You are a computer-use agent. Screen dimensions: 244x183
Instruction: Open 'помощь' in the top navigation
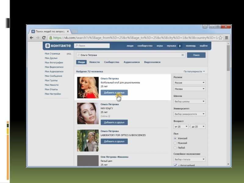coord(191,46)
